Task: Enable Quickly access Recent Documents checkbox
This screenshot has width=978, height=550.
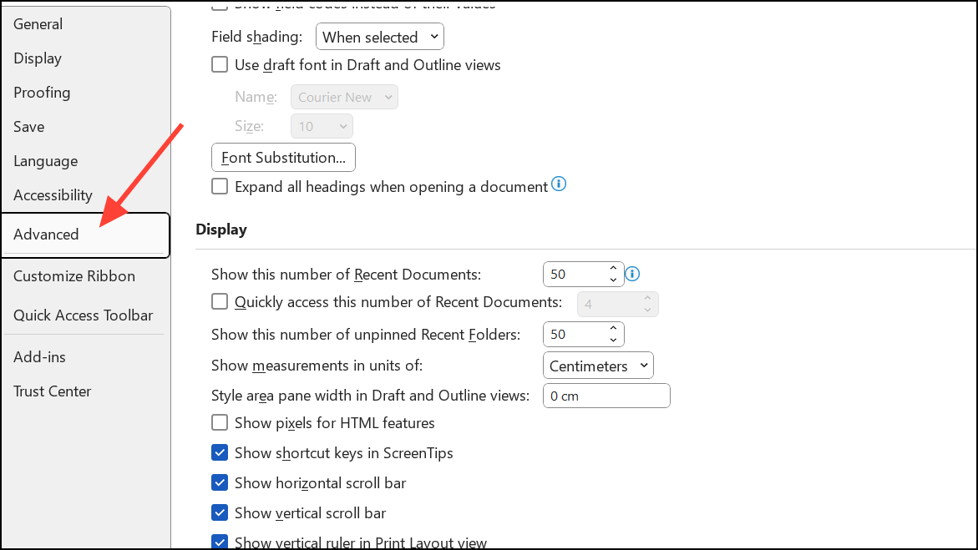Action: pyautogui.click(x=220, y=302)
